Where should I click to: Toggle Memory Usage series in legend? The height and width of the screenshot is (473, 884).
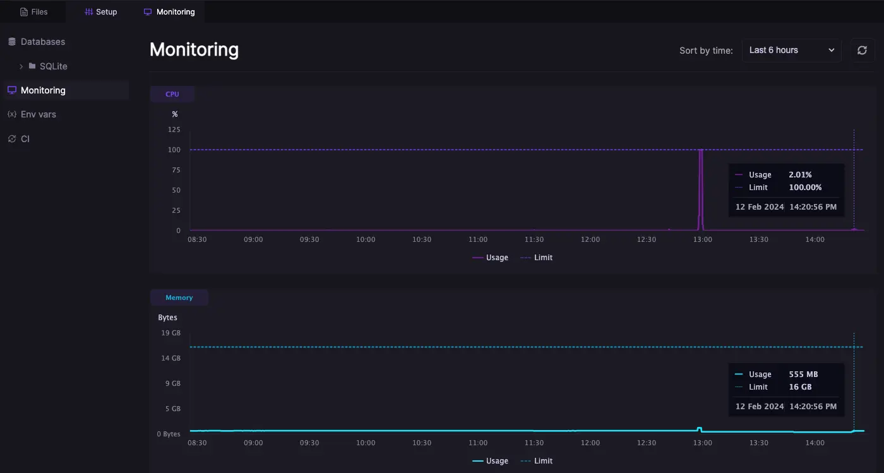point(490,461)
